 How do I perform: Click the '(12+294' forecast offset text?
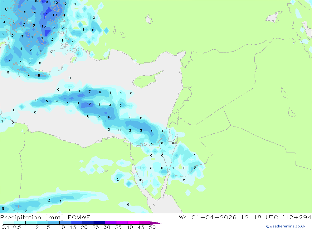(x=297, y=217)
